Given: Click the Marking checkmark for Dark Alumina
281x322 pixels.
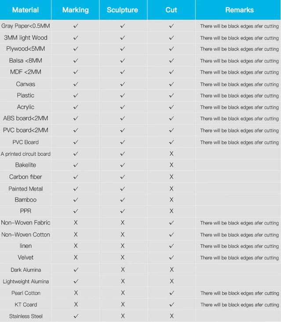Looking at the screenshot, I should pyautogui.click(x=76, y=270).
